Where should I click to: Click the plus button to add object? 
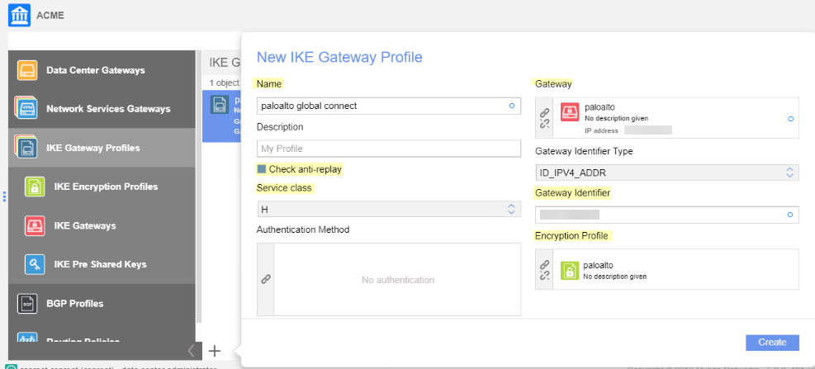coord(215,351)
